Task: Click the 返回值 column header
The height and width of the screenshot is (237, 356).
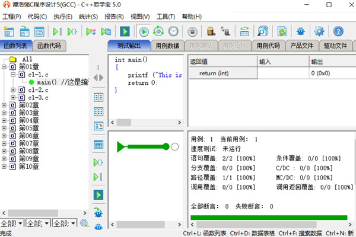Action: click(x=223, y=62)
